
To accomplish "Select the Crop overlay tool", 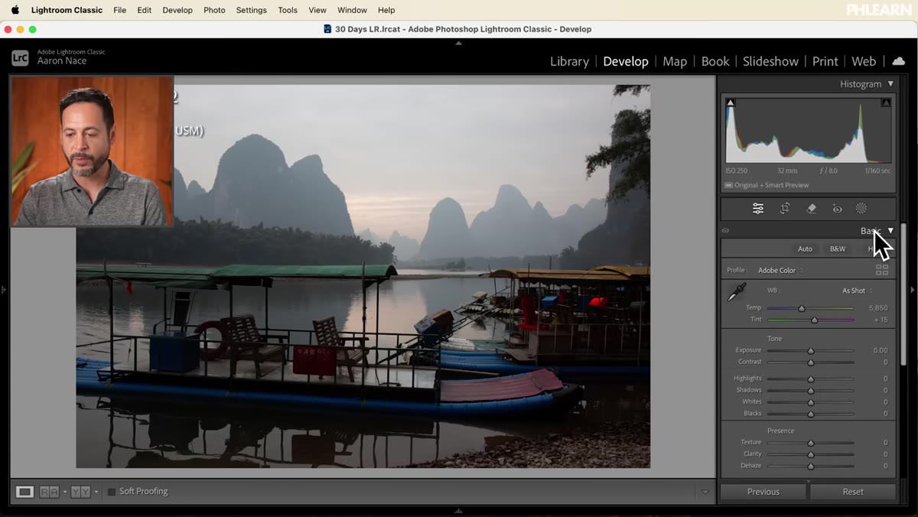I will (x=785, y=208).
